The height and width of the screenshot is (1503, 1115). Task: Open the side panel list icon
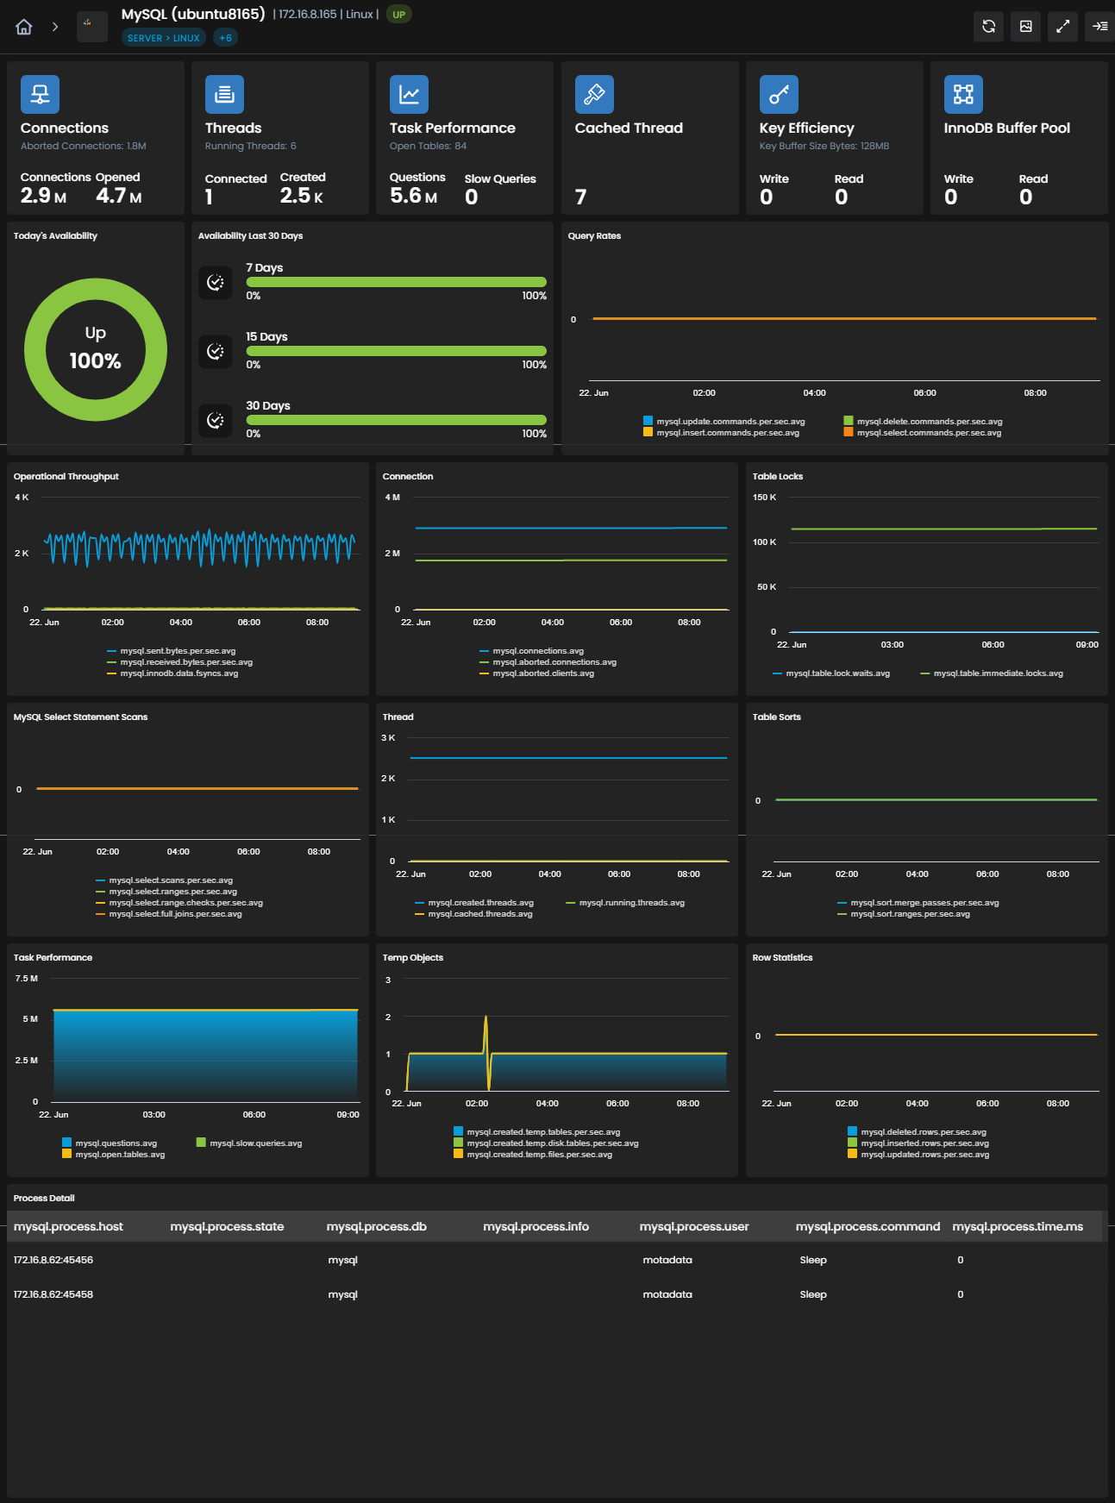[1099, 27]
